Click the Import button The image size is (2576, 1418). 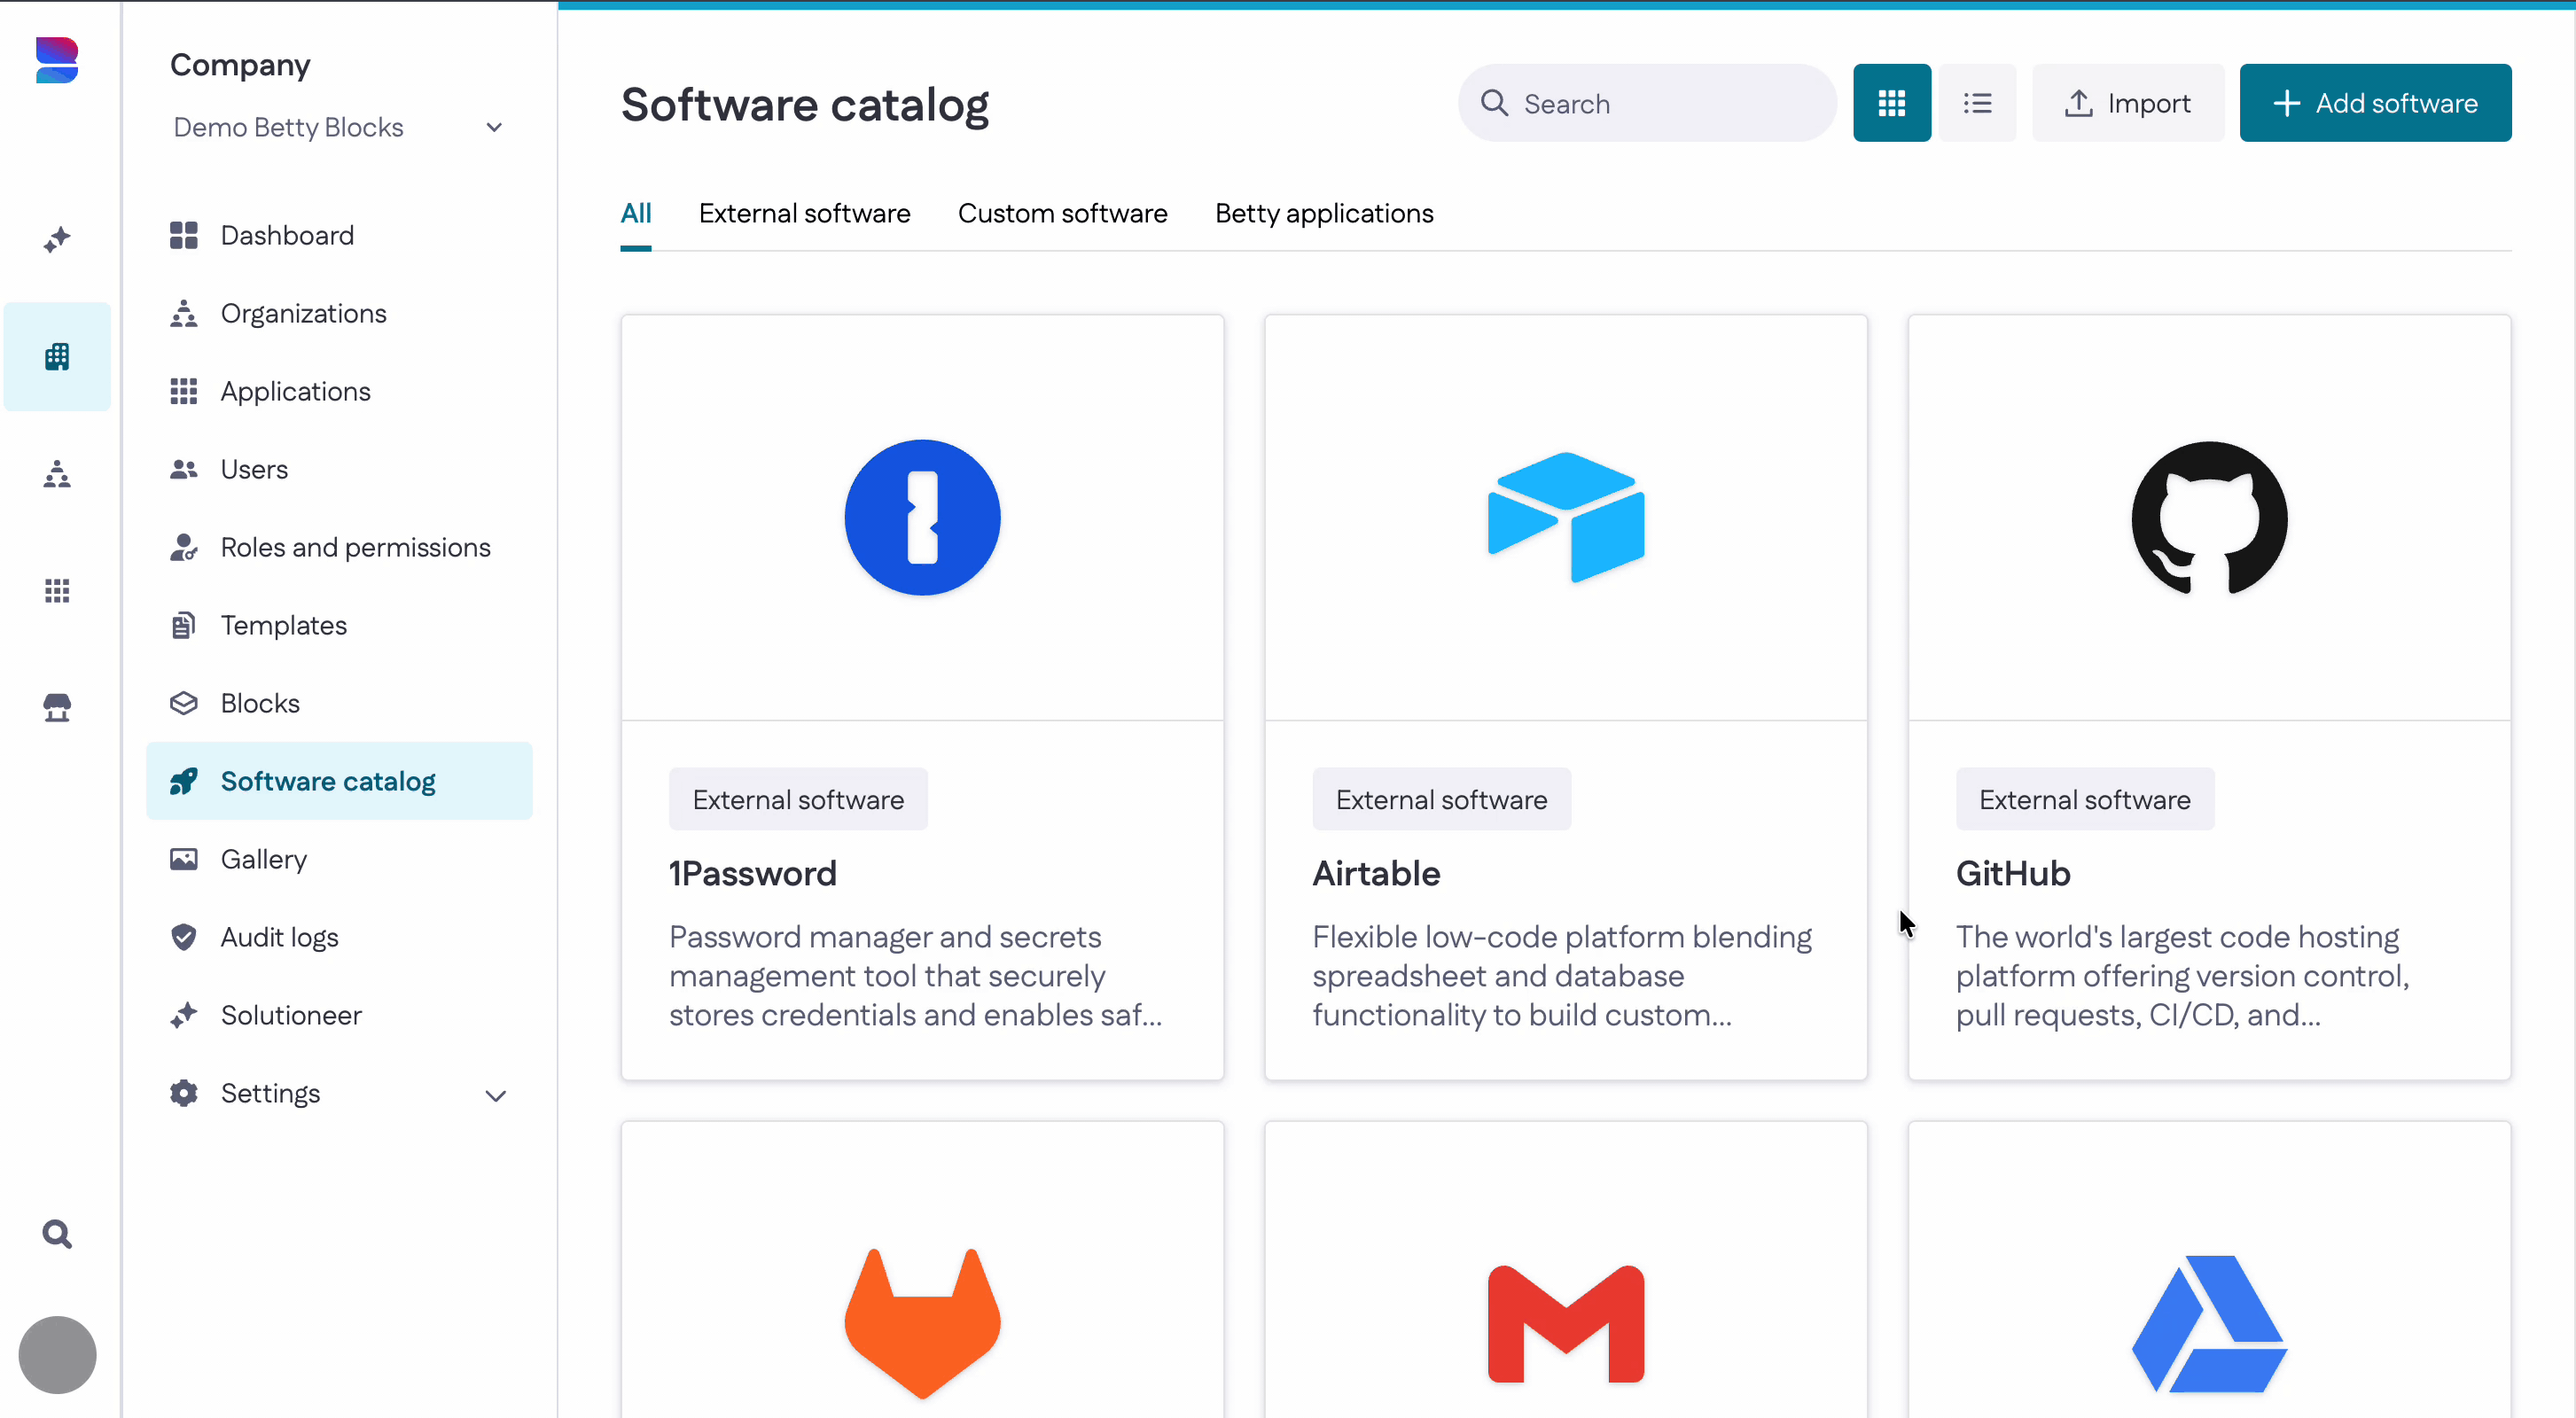[x=2128, y=103]
